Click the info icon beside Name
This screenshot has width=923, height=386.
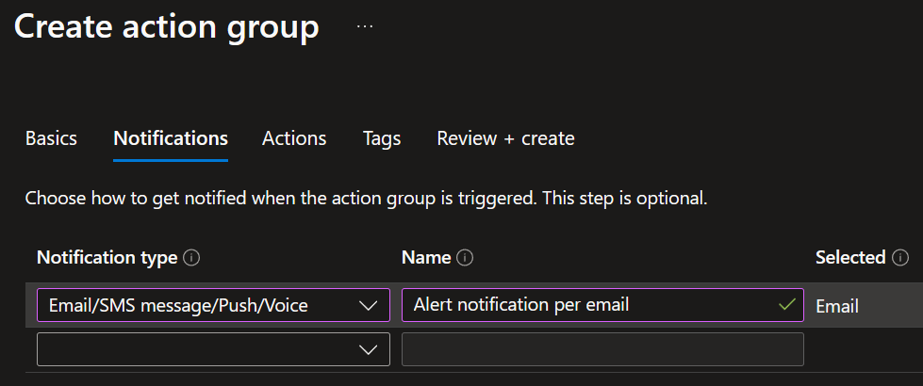464,258
